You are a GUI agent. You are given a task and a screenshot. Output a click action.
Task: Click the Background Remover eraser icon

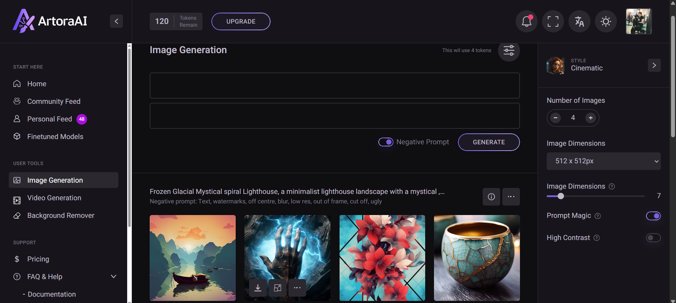tap(17, 215)
